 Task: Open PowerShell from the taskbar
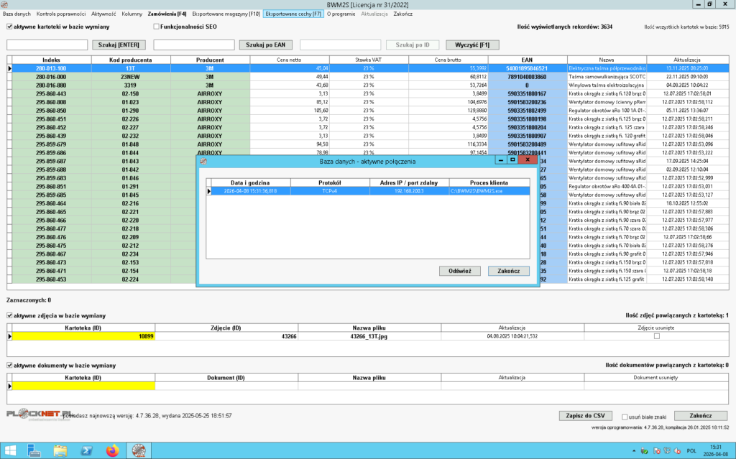click(86, 450)
